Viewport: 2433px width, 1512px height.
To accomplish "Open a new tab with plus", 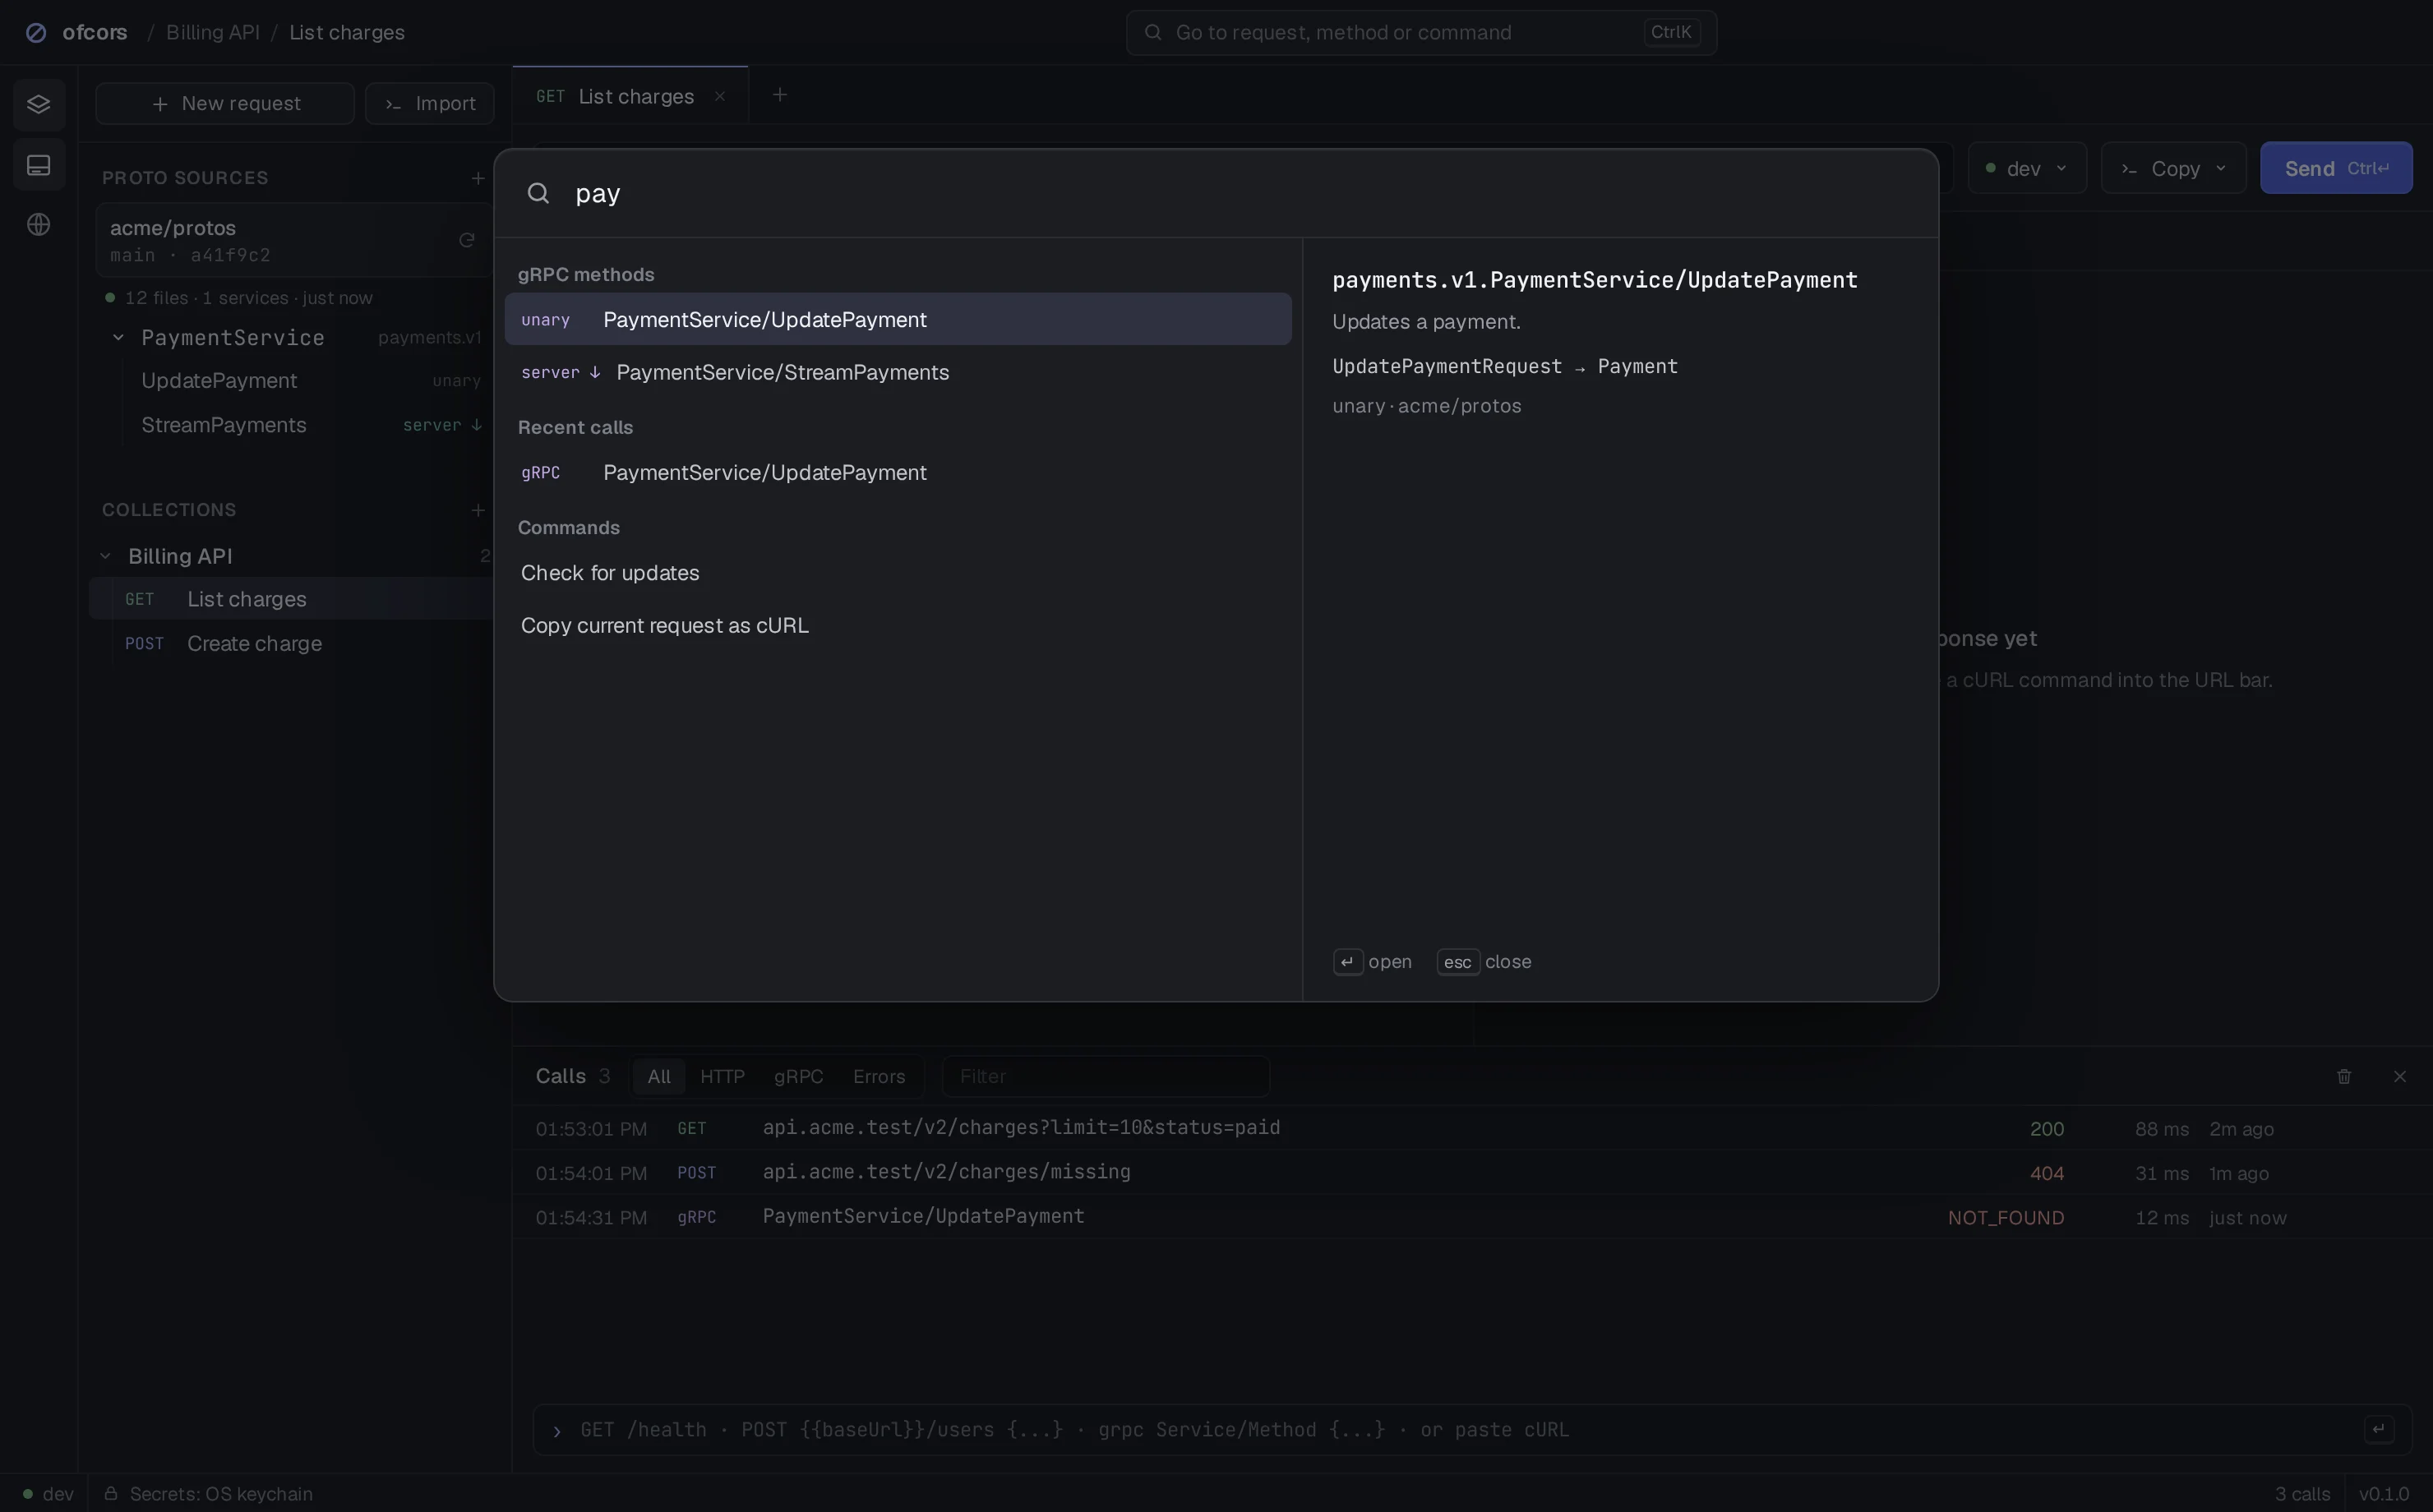I will point(780,95).
